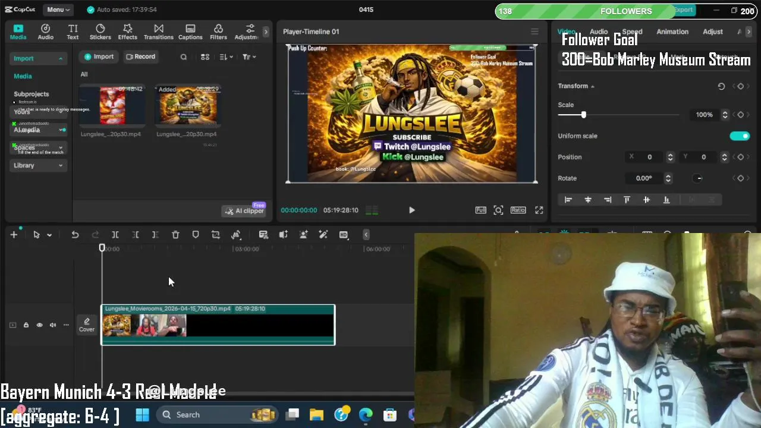Enter fullscreen preview

539,210
